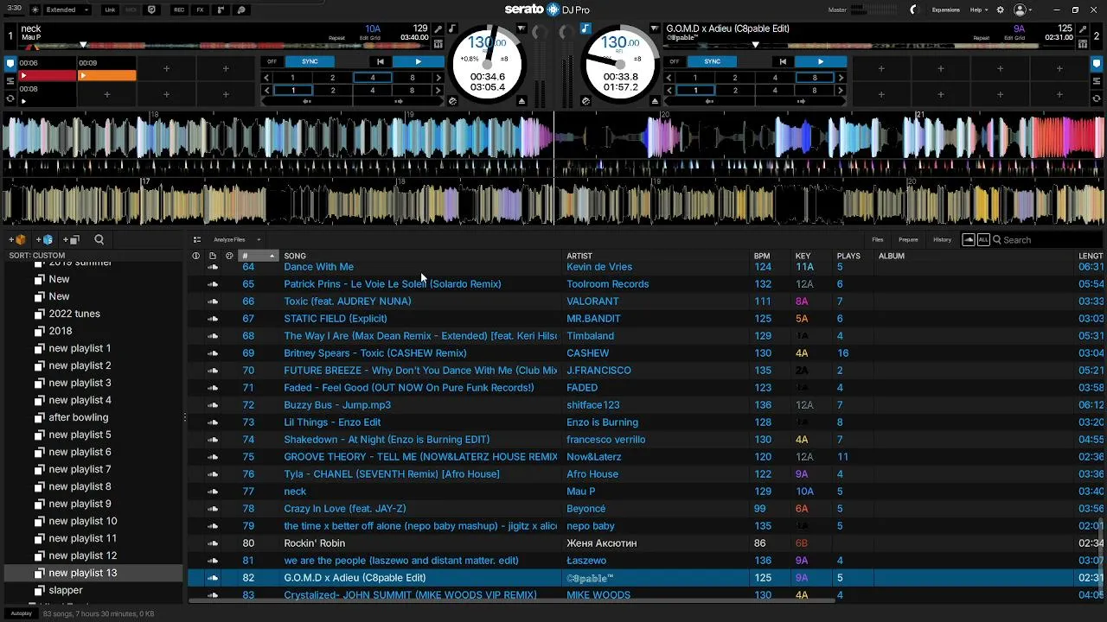The height and width of the screenshot is (622, 1107).
Task: Click the # column sort arrow
Action: (x=272, y=256)
